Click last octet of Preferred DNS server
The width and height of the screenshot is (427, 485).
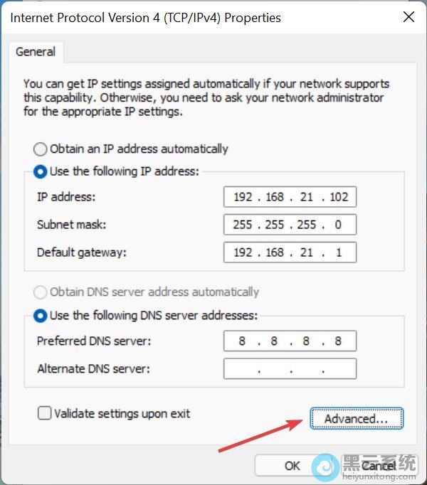[338, 341]
